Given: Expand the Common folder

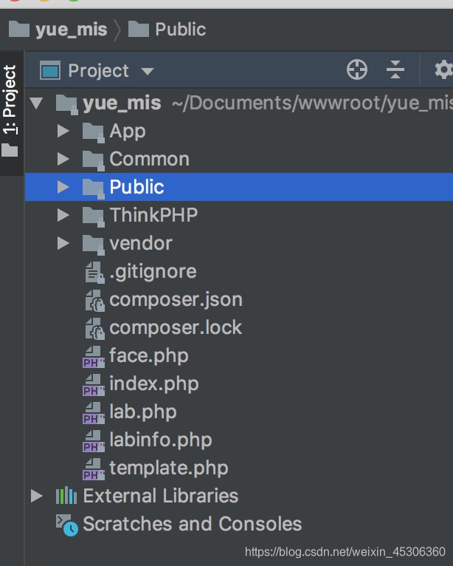Looking at the screenshot, I should coord(63,159).
